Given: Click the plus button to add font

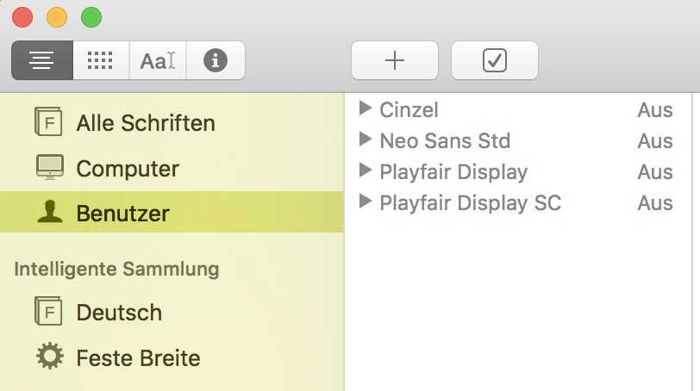Looking at the screenshot, I should pos(394,60).
